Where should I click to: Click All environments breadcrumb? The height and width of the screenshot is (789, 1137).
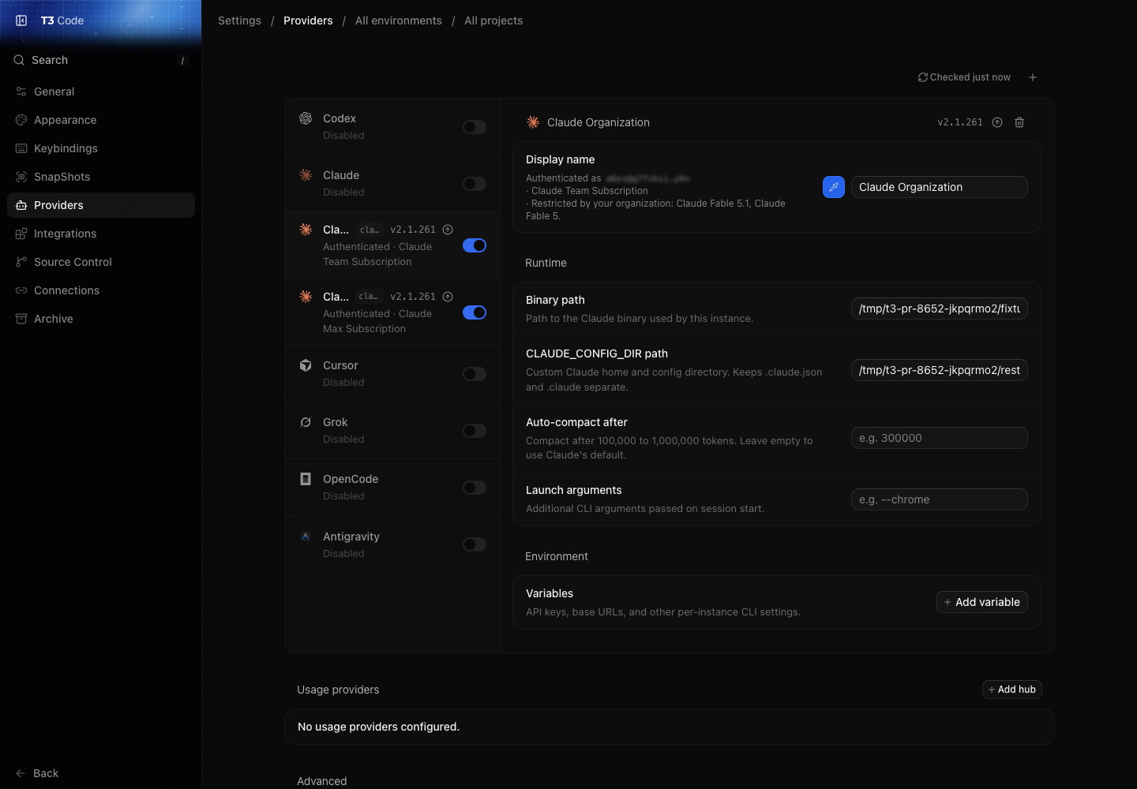point(399,21)
